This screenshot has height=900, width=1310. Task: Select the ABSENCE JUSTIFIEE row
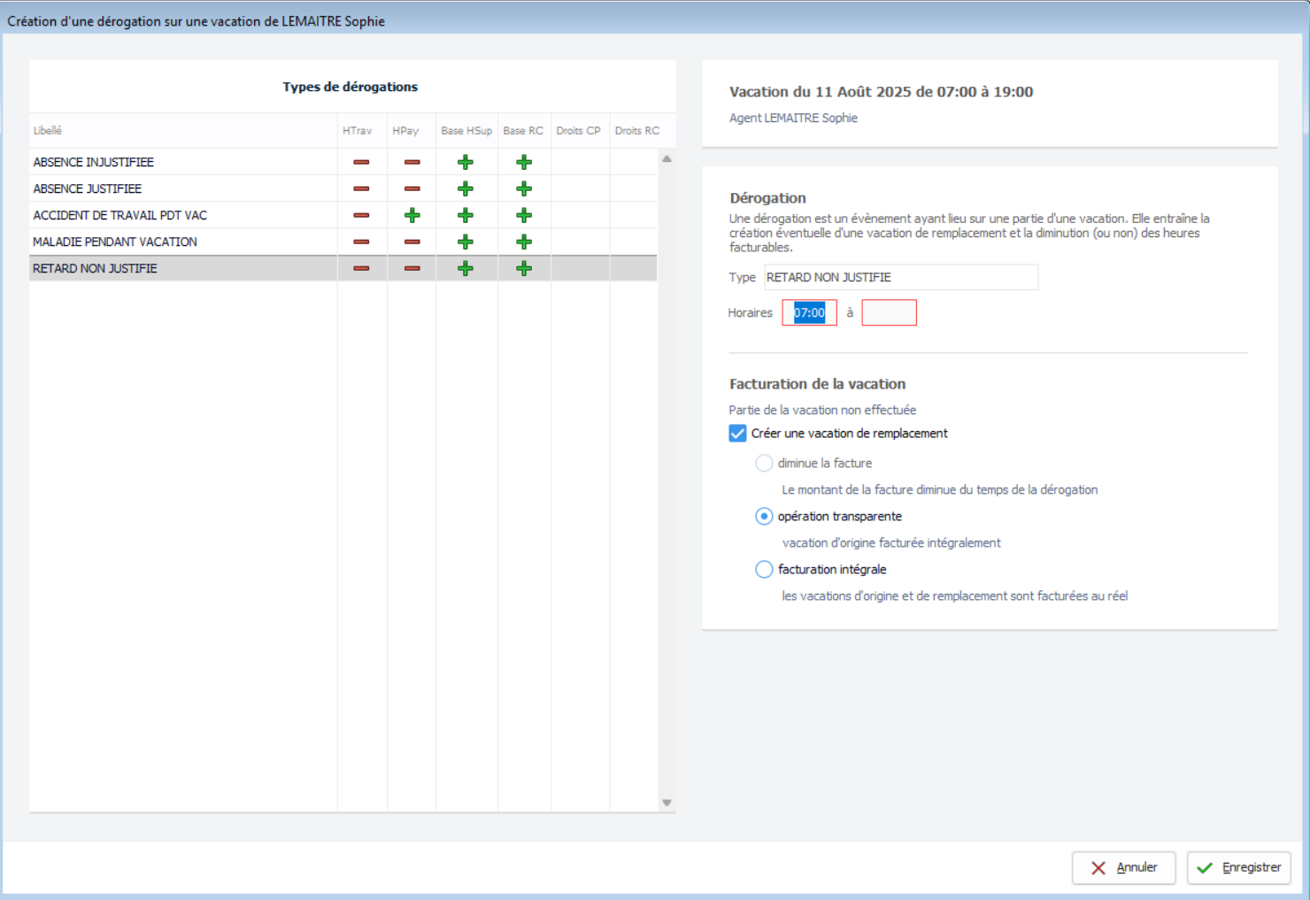click(x=88, y=188)
